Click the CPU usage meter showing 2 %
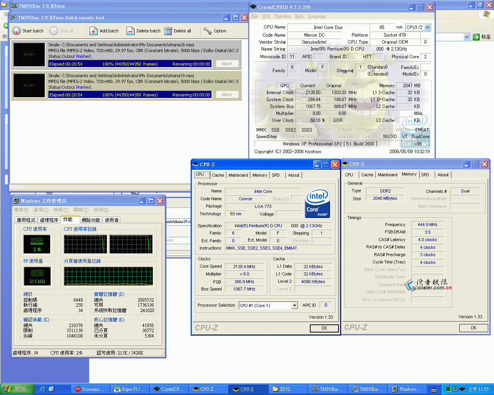Image resolution: width=494 pixels, height=395 pixels. 37,244
